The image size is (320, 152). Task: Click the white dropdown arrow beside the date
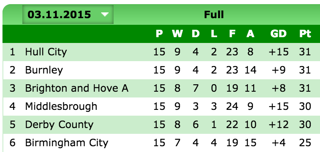tap(105, 14)
